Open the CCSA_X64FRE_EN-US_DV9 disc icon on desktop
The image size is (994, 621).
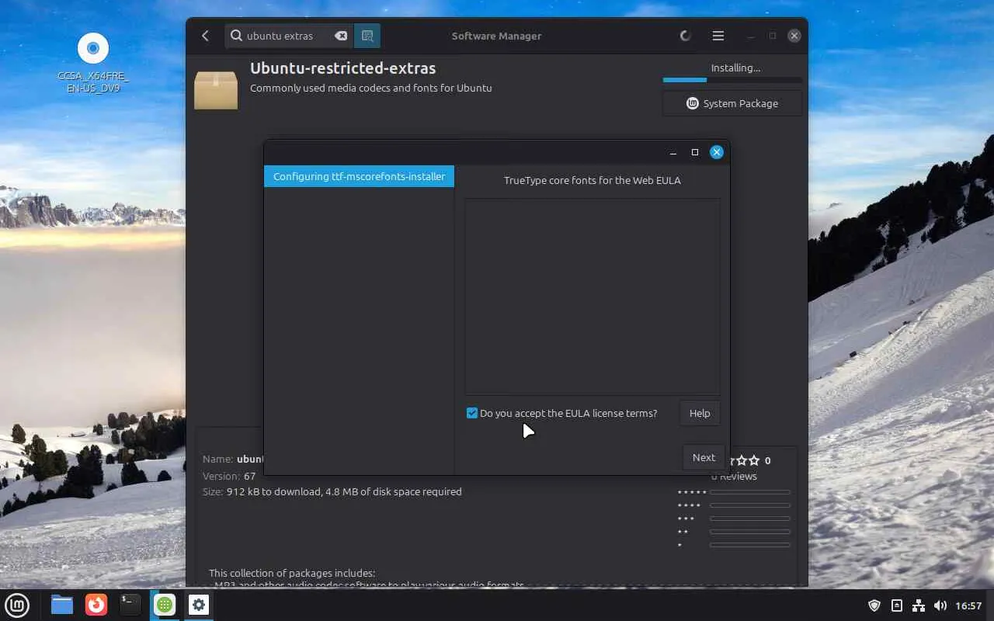[93, 63]
